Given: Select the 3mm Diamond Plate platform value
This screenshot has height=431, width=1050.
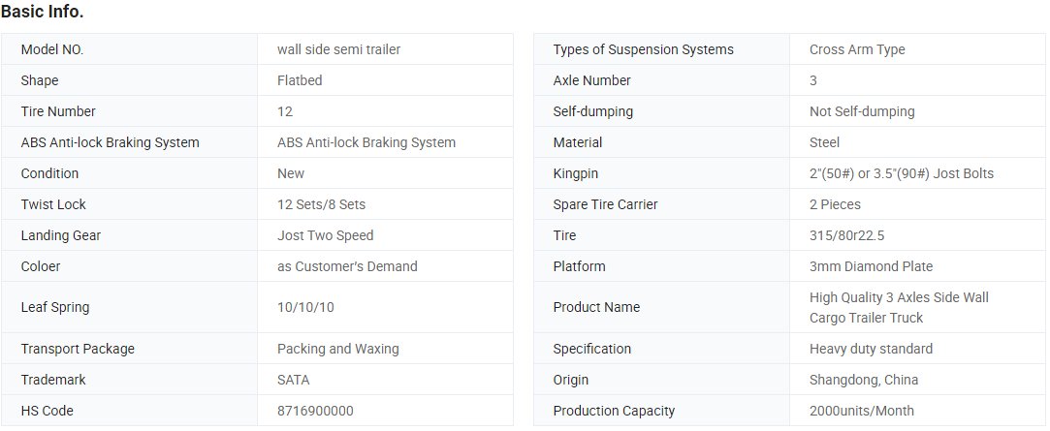Looking at the screenshot, I should pos(871,266).
